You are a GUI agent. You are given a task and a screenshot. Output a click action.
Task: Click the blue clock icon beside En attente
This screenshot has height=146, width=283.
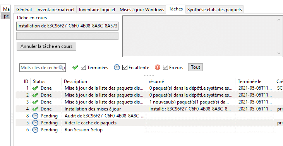point(117,67)
